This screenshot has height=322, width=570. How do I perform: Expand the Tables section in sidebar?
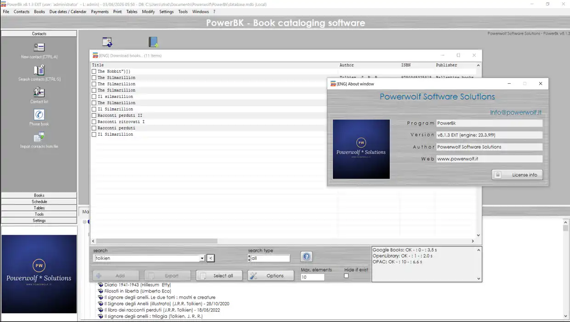39,208
